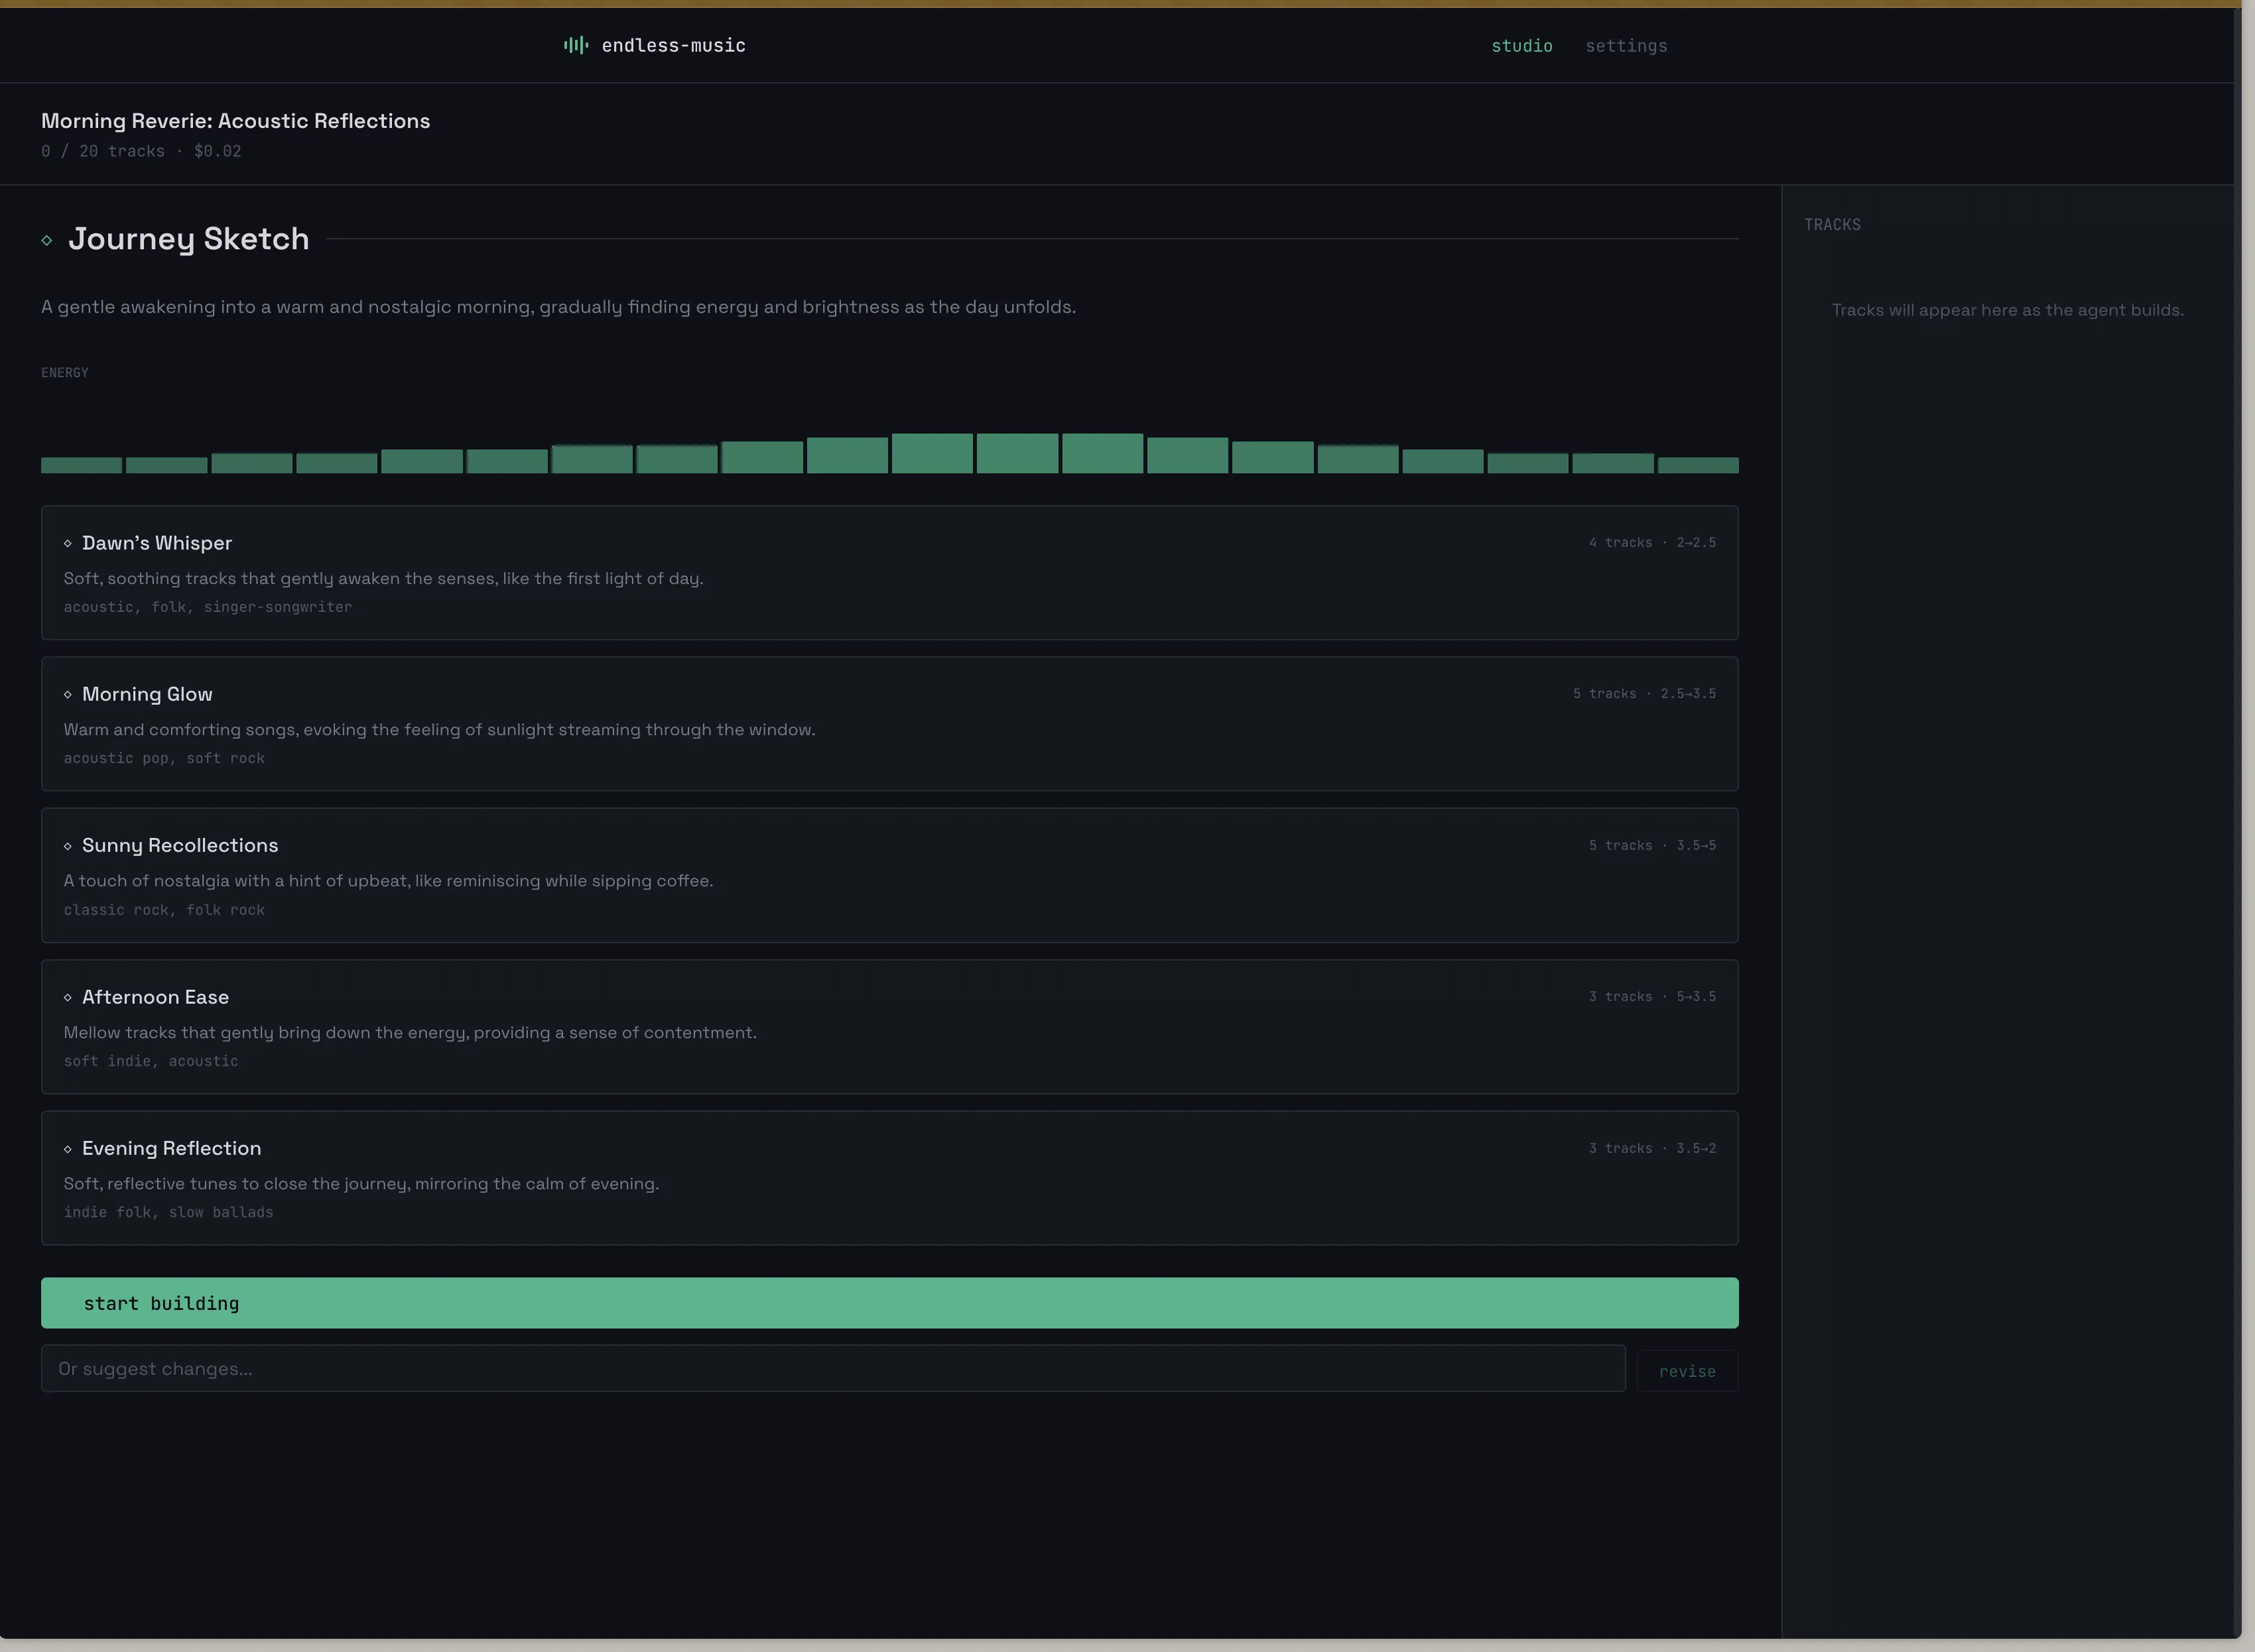2255x1652 pixels.
Task: Click the first energy bar on left
Action: 81,465
